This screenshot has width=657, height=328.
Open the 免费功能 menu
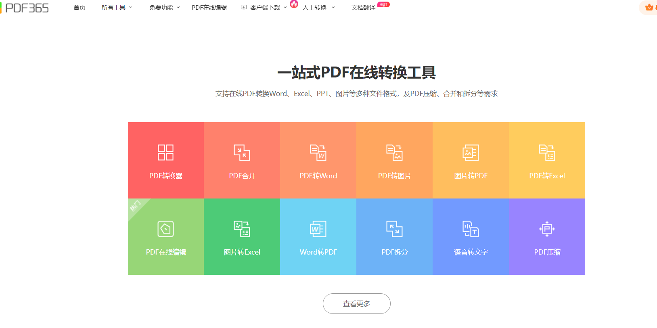tap(161, 8)
